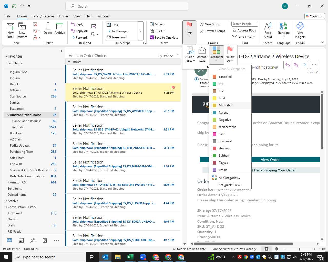Click Browse Groups
Screen dimensions: 328x262
click(212, 31)
